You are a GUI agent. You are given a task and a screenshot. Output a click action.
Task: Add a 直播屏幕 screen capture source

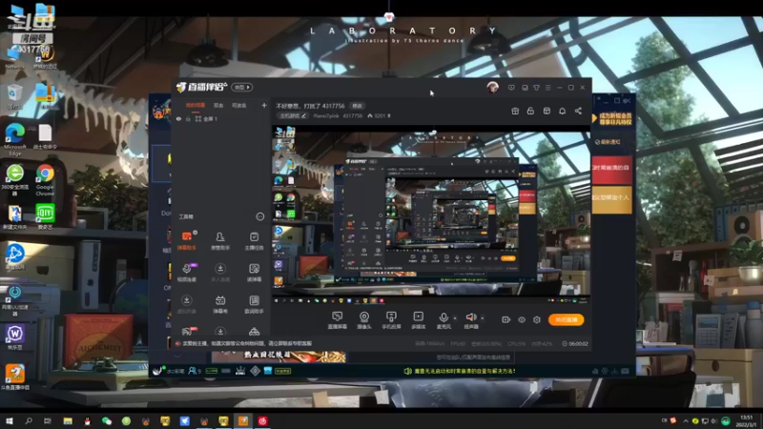(338, 320)
